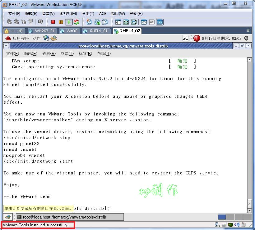Click the USB pocket ACE toolbar icon
Screen dimensions: 255x230
click(30, 22)
